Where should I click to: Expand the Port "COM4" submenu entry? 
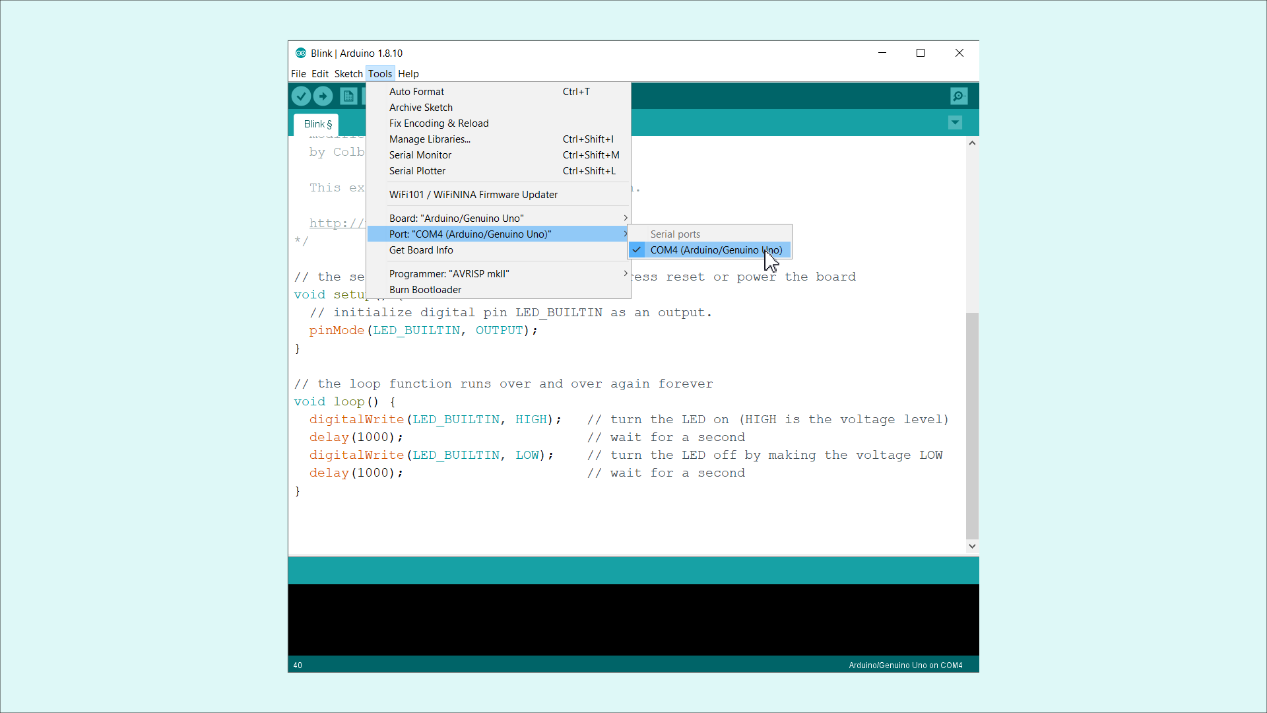pyautogui.click(x=498, y=234)
